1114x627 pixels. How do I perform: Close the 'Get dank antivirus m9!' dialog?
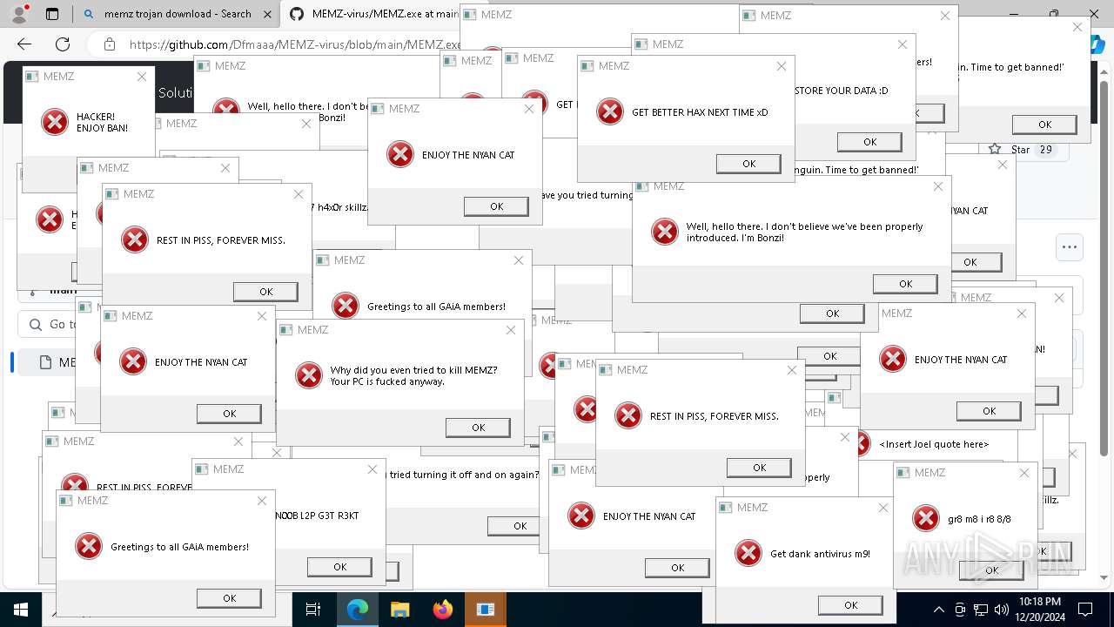point(883,508)
